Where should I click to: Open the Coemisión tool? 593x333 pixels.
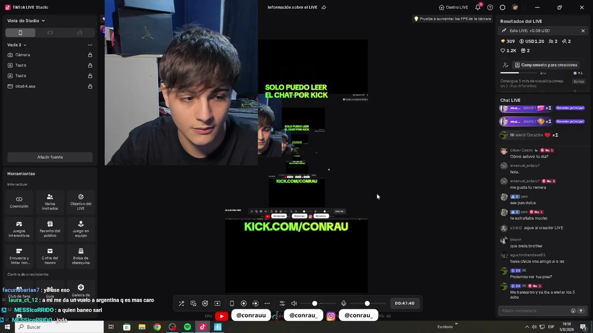point(19,202)
